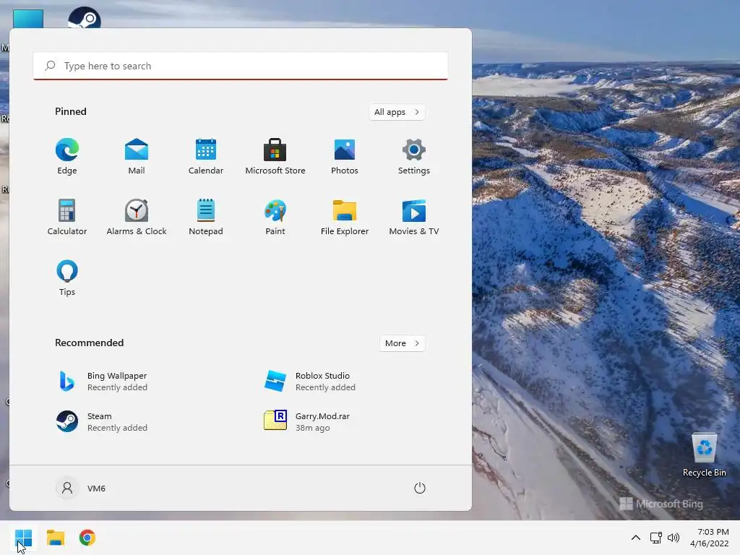Open the Calendar app
Viewport: 740px width, 555px height.
[206, 157]
